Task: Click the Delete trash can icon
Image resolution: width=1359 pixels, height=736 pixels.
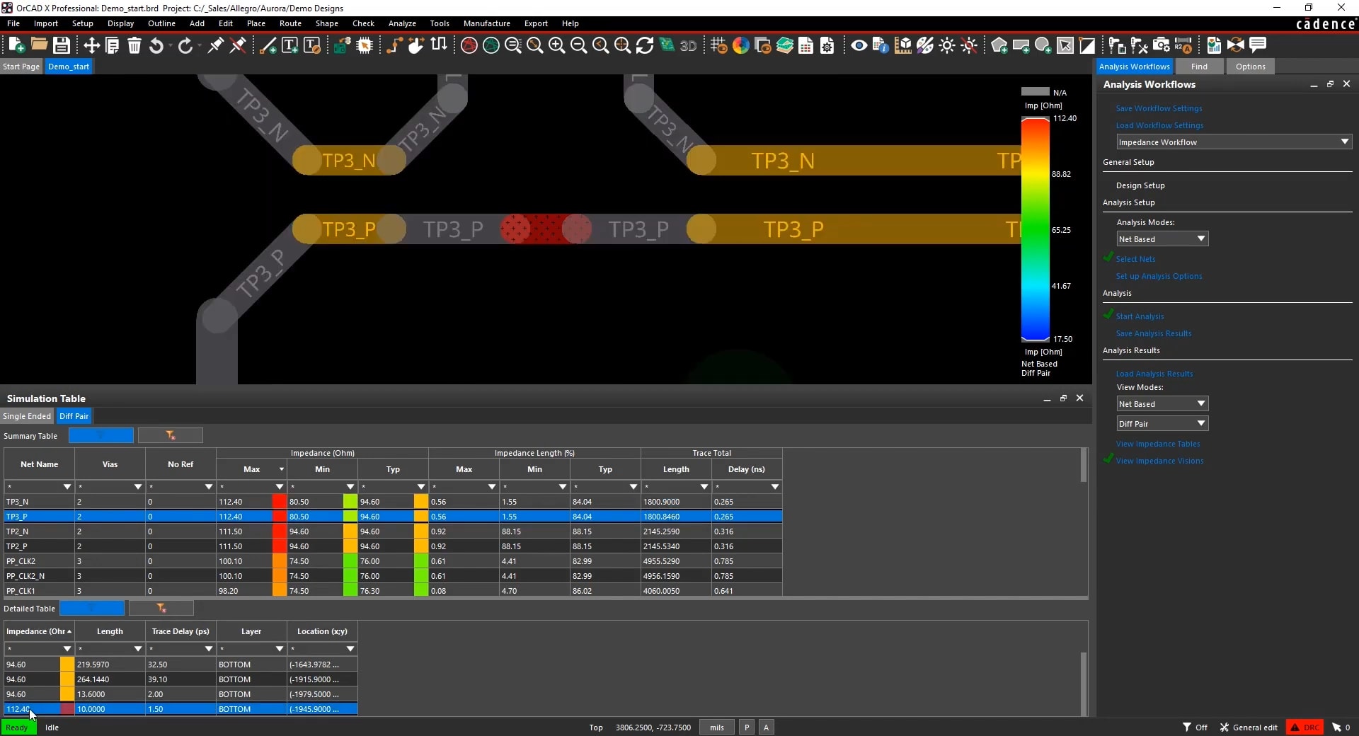Action: click(134, 45)
